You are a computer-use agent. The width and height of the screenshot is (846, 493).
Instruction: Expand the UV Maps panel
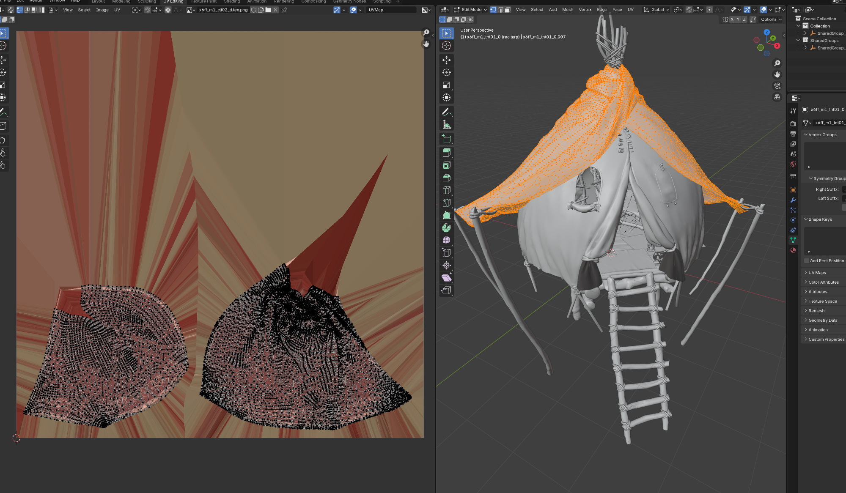tap(817, 273)
